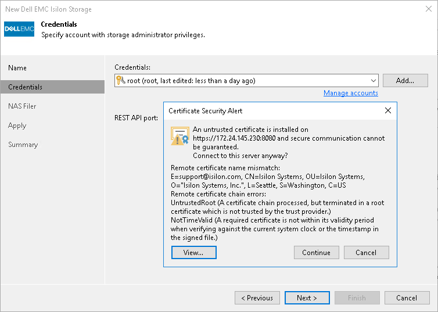
Task: Expand the Credentials dropdown arrow
Action: tap(373, 81)
